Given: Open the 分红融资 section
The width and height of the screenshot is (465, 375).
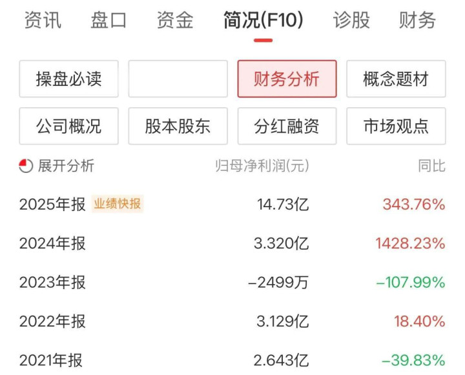Looking at the screenshot, I should pyautogui.click(x=287, y=126).
